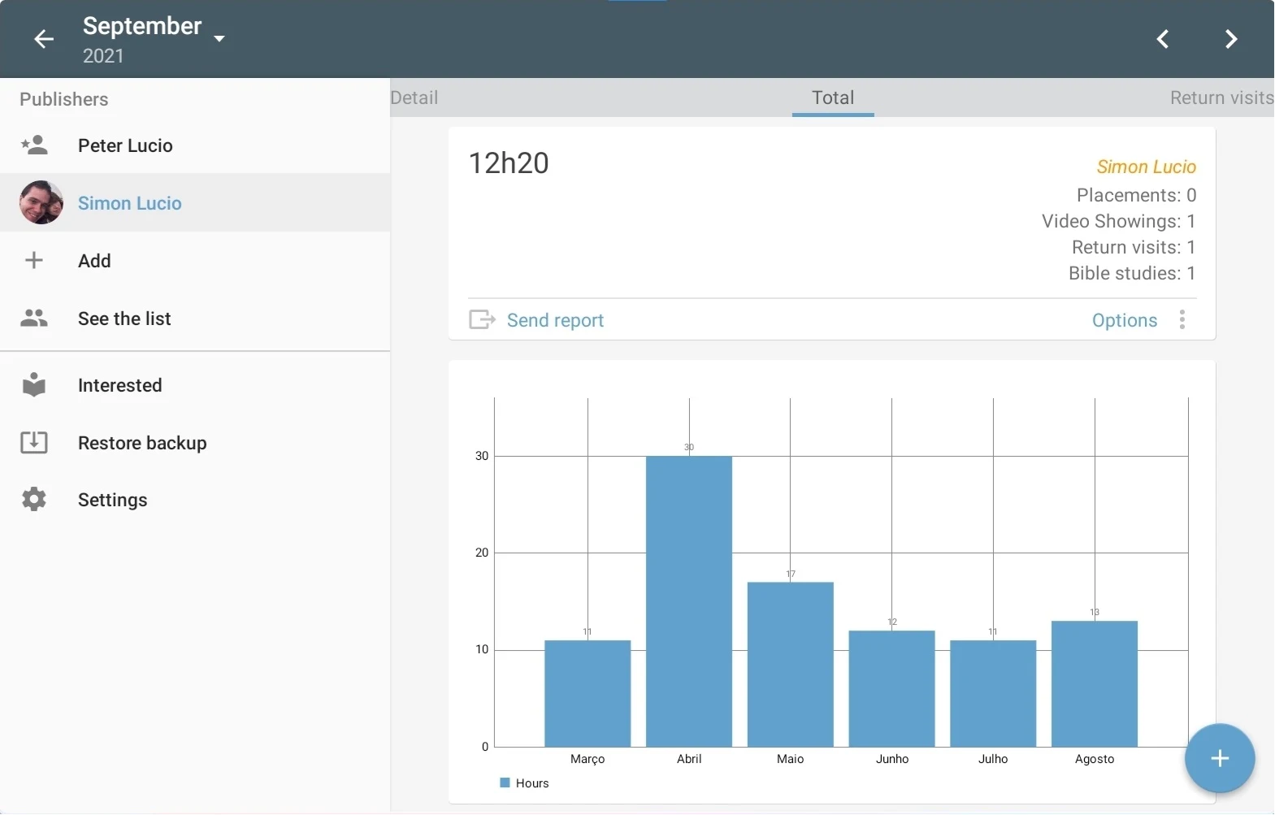This screenshot has height=815, width=1275.
Task: Click the Restore backup icon
Action: 34,442
